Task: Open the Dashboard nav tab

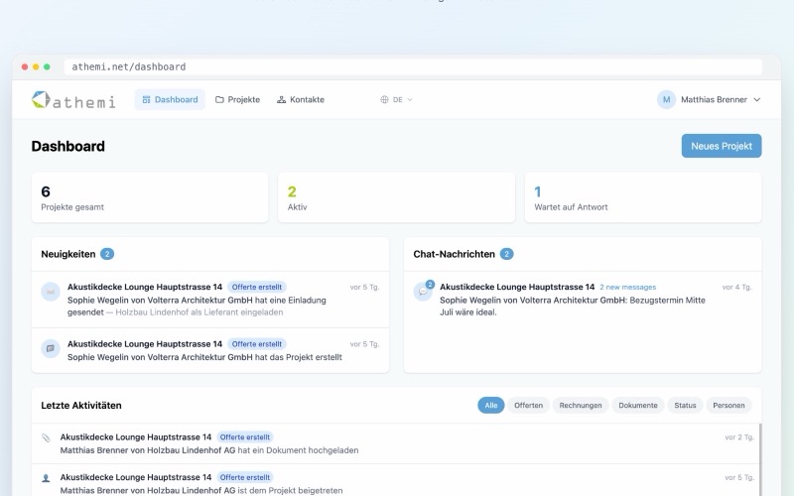Action: pos(170,100)
